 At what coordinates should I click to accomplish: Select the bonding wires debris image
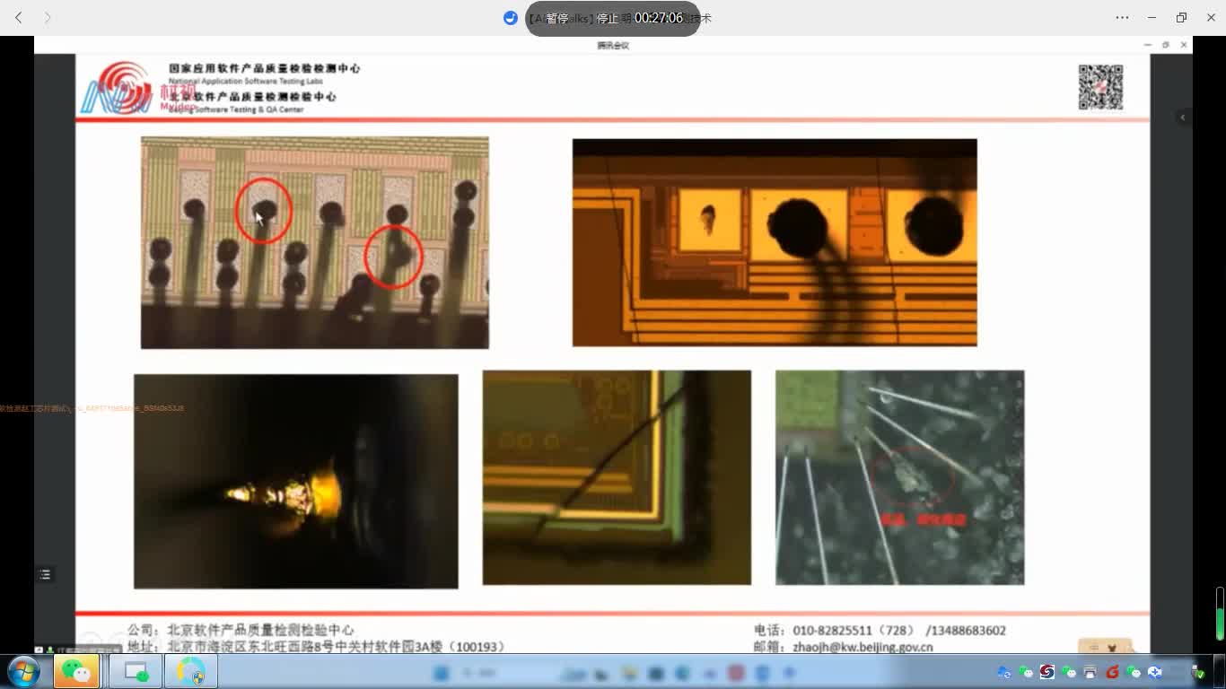point(900,477)
